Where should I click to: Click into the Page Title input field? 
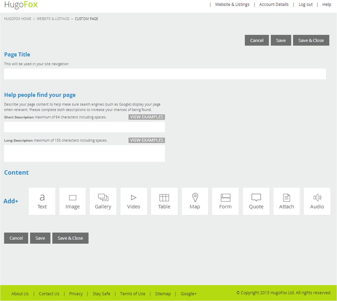pos(165,74)
